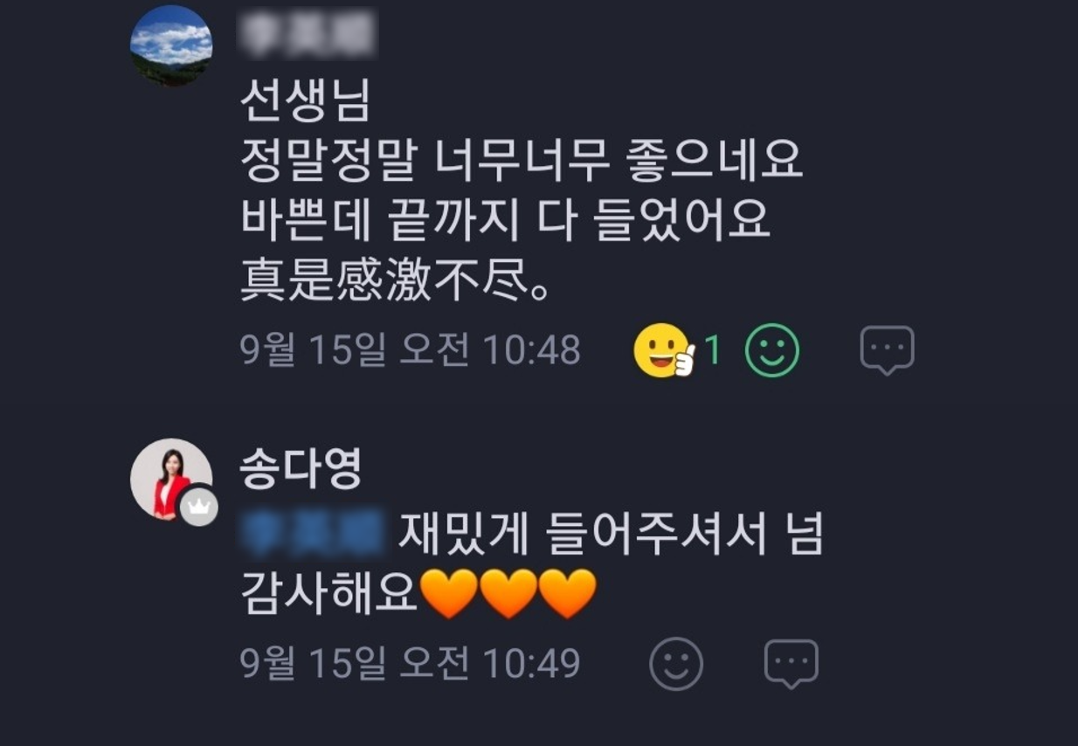Click the thumbs-up emoji reaction

(x=664, y=350)
